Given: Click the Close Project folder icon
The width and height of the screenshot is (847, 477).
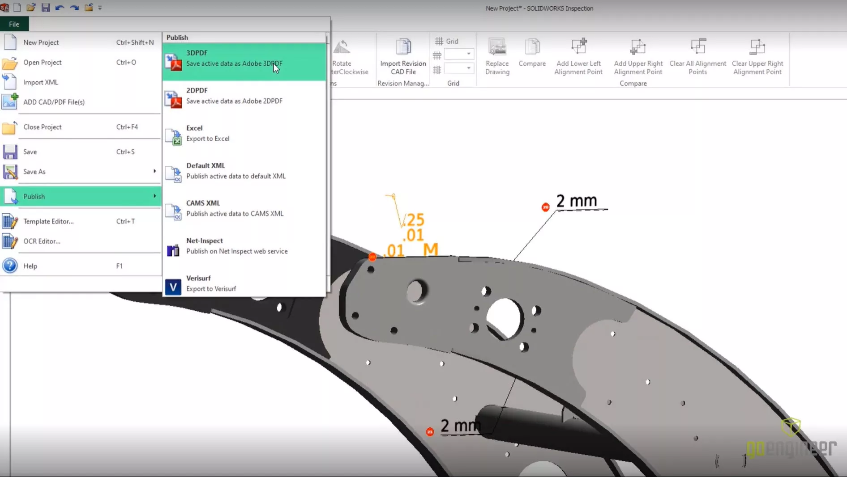Looking at the screenshot, I should [9, 127].
